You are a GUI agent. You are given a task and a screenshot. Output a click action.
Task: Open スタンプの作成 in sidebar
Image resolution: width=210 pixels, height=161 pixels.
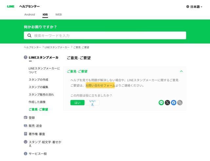[38, 80]
